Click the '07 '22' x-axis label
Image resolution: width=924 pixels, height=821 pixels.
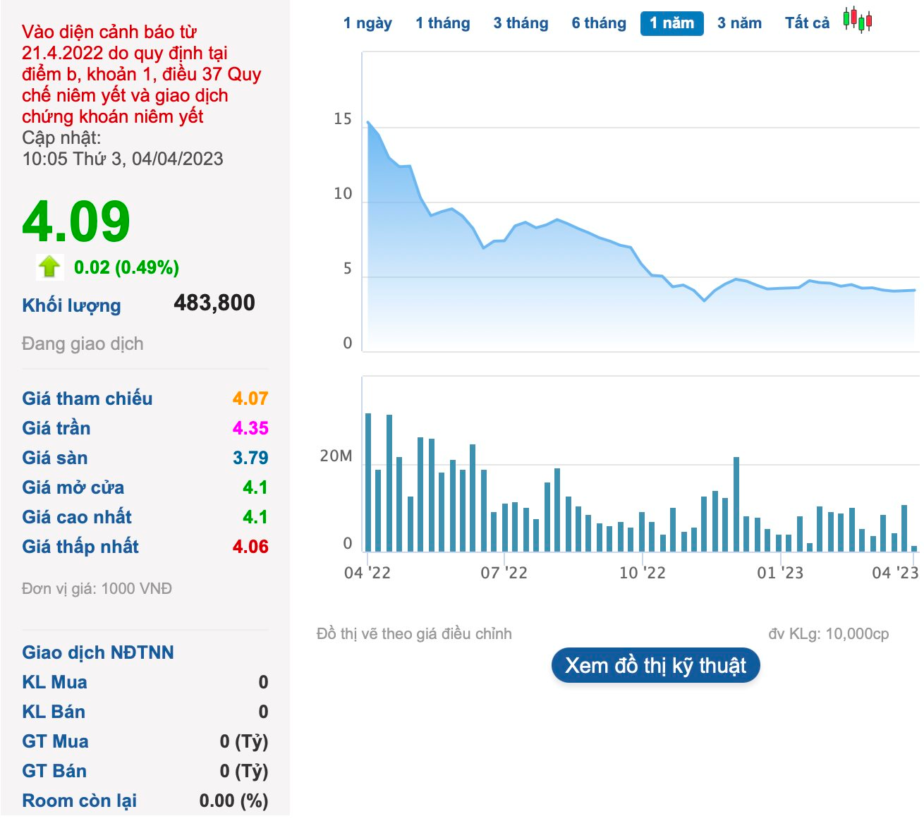[504, 573]
